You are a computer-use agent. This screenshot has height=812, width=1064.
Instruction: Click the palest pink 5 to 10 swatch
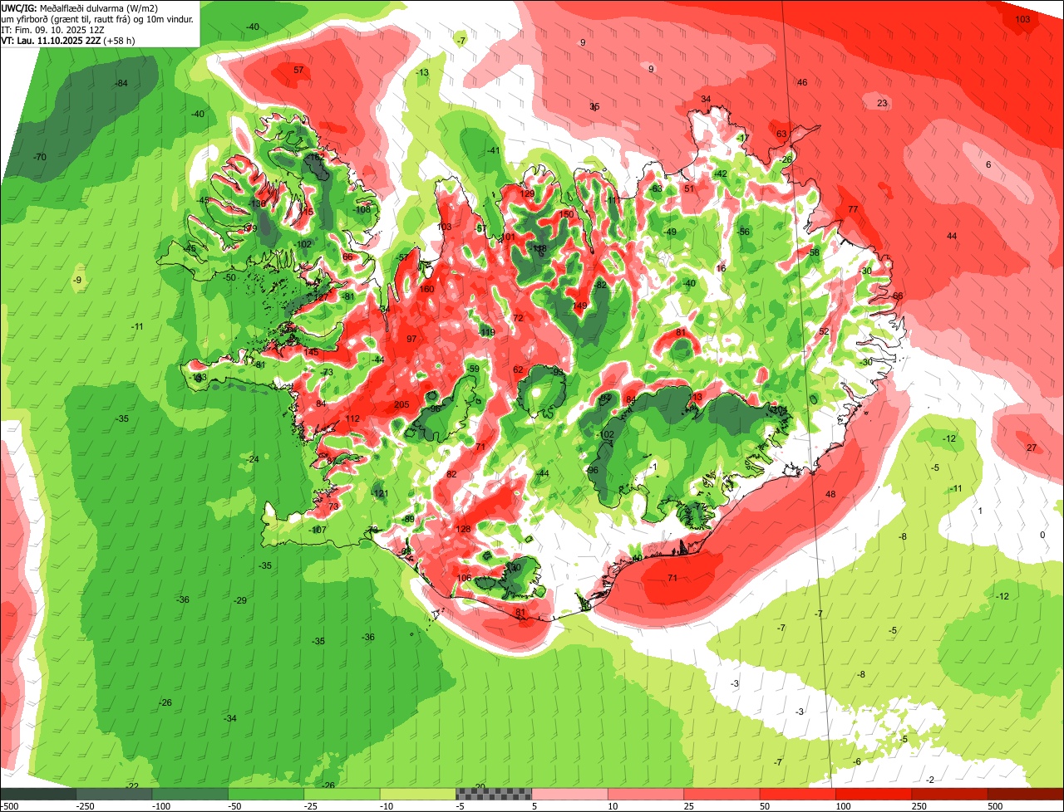pyautogui.click(x=569, y=793)
